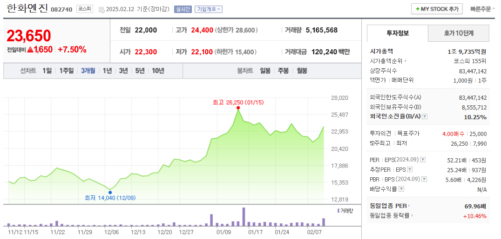Click the 저가 value 22,100
This screenshot has height=239, width=501.
coord(202,52)
